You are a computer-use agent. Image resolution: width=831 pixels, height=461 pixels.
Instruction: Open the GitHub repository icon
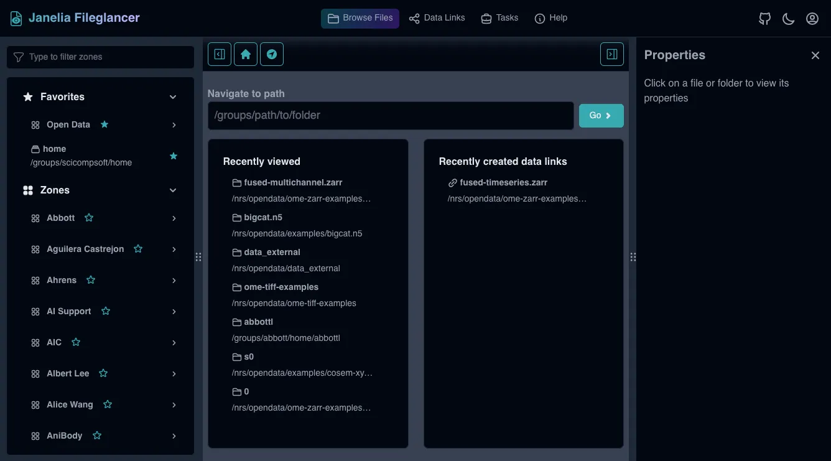pos(764,19)
